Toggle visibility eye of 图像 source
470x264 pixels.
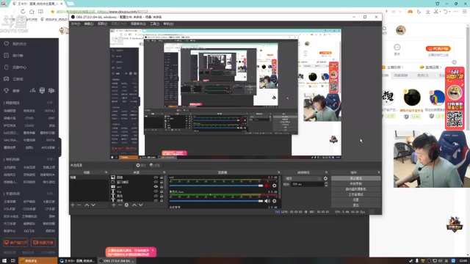156,177
